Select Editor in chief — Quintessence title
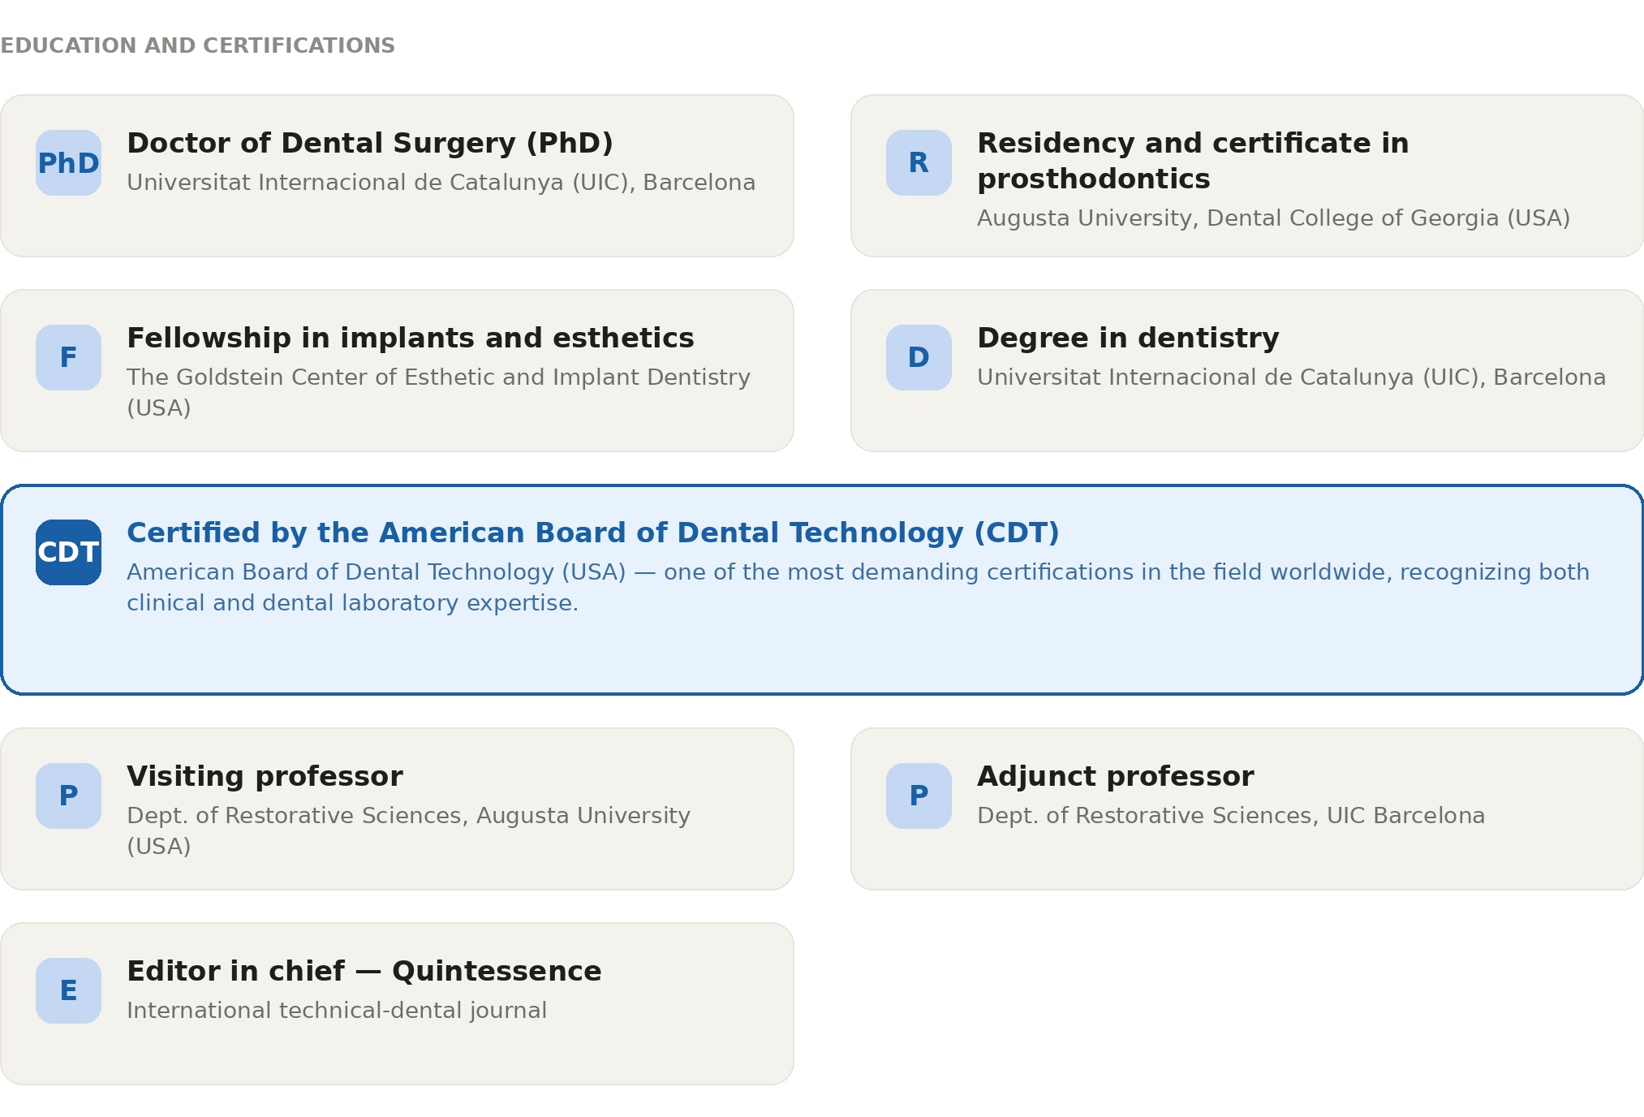 (x=364, y=971)
